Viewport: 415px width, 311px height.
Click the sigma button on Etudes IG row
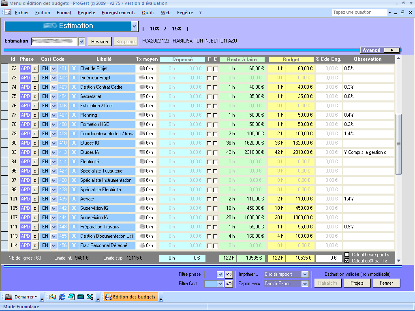pos(35,143)
